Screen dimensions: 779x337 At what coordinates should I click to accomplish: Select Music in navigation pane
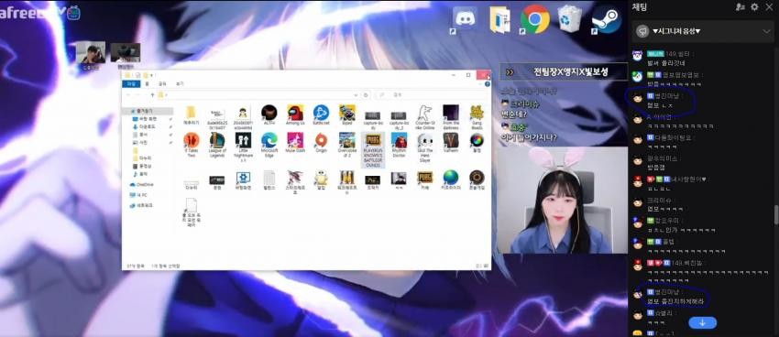click(139, 174)
